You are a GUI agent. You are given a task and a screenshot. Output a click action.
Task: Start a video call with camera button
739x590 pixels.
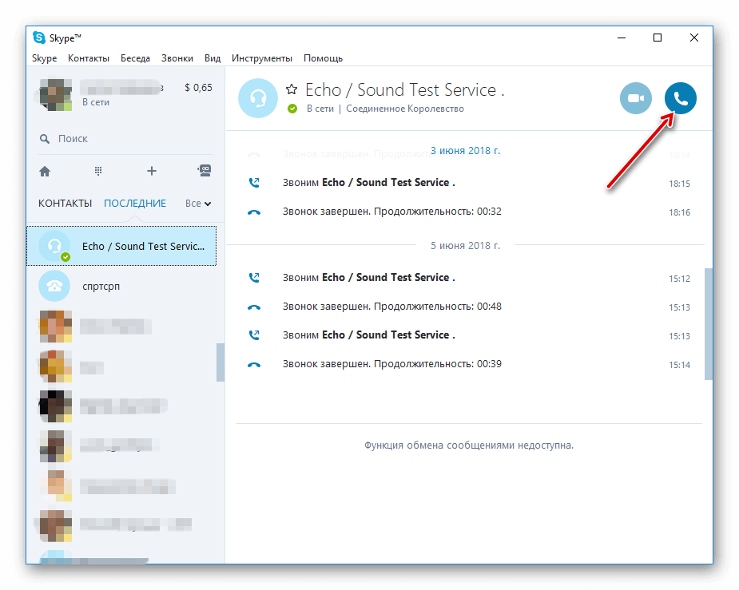[x=635, y=99]
